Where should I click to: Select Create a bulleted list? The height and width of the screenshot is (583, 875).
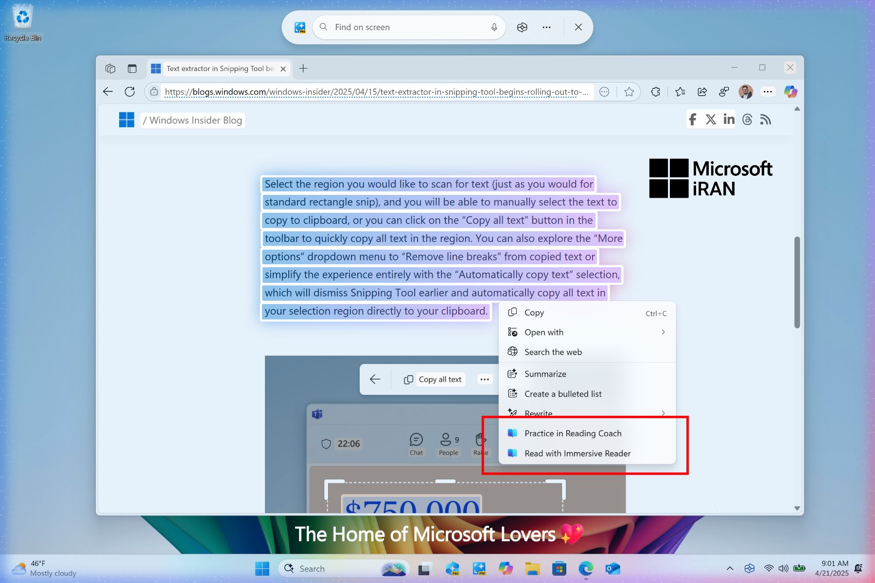point(587,394)
